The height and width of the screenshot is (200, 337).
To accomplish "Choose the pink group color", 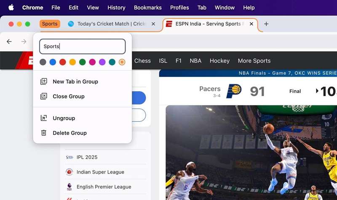I will pos(92,62).
